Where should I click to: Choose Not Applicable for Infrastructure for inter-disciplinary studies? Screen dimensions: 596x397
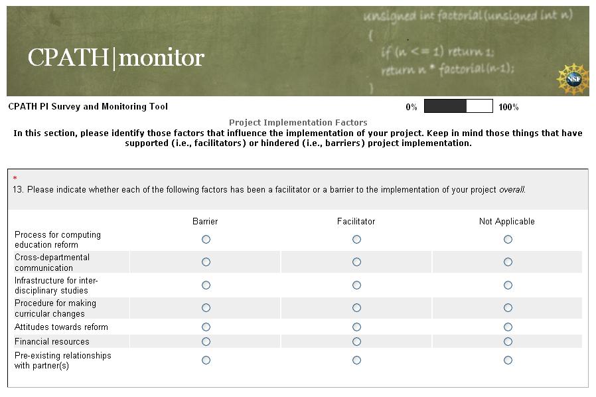coord(508,285)
